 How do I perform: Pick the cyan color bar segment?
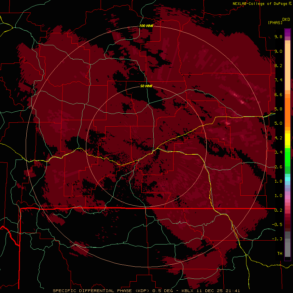287,179
